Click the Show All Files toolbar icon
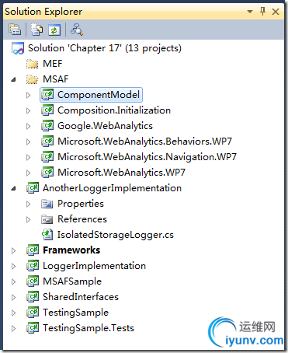Screen dimensions: 288x353 [36, 30]
